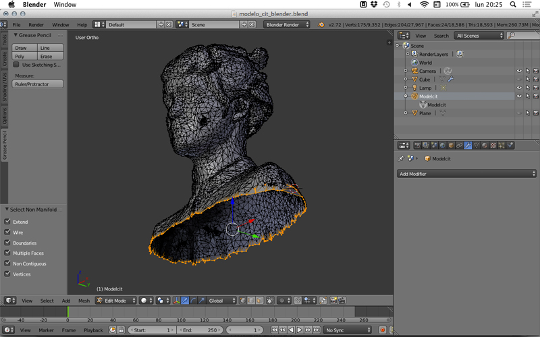Open the viewport shading sphere dropdown

tap(147, 301)
